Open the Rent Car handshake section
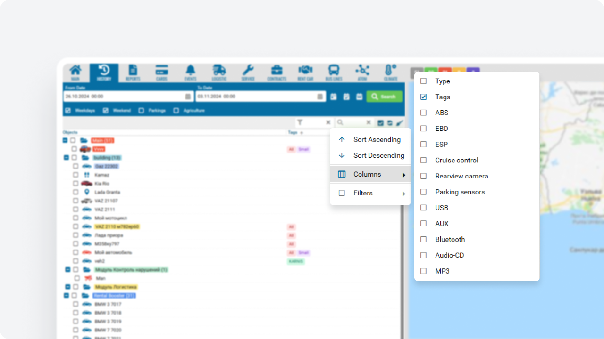Viewport: 604px width, 339px height. pyautogui.click(x=305, y=73)
